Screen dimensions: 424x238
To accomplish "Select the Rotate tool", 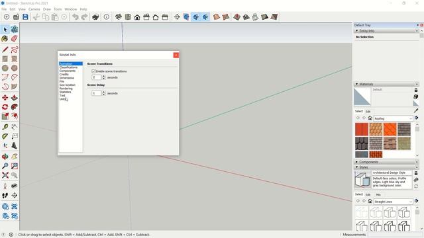I will [5, 107].
